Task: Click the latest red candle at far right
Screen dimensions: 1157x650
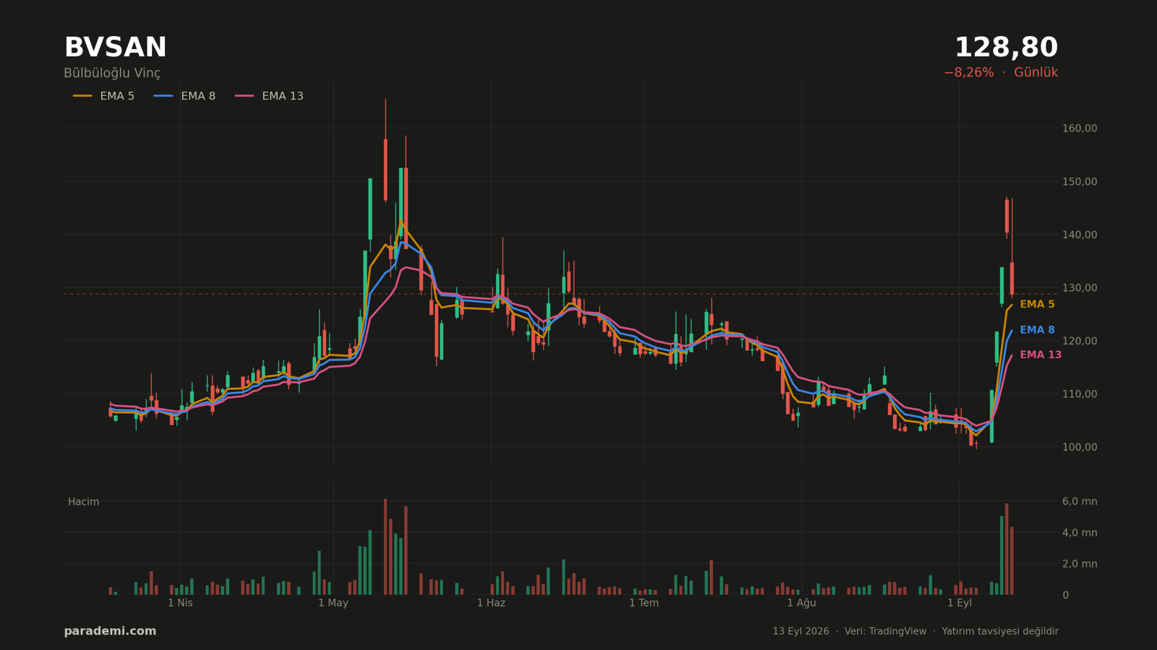Action: [1012, 278]
